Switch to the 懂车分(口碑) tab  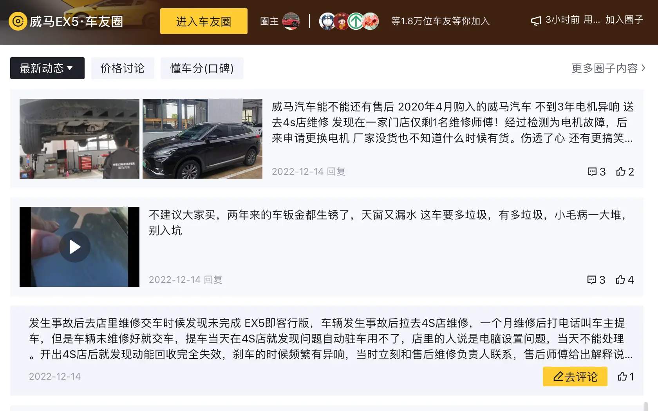point(202,68)
